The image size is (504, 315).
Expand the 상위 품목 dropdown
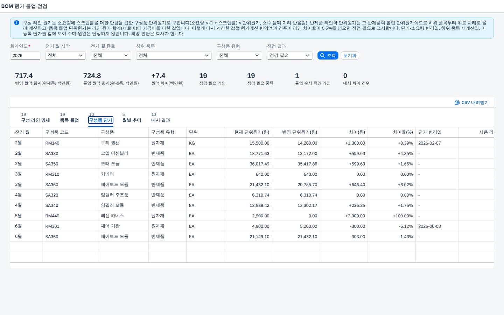pos(174,55)
